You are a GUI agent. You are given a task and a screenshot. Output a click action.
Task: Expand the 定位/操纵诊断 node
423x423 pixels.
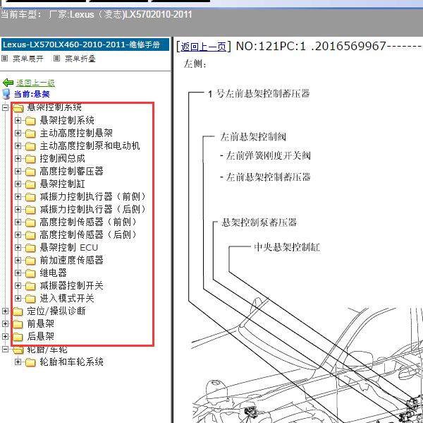(5, 311)
